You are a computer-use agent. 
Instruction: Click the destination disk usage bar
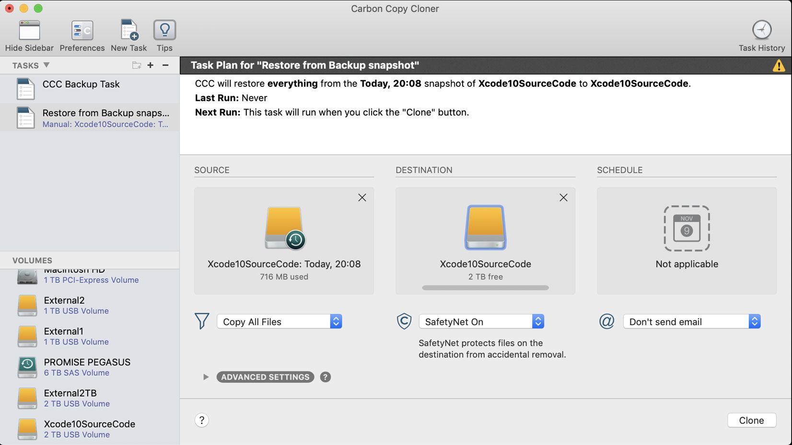coord(485,288)
